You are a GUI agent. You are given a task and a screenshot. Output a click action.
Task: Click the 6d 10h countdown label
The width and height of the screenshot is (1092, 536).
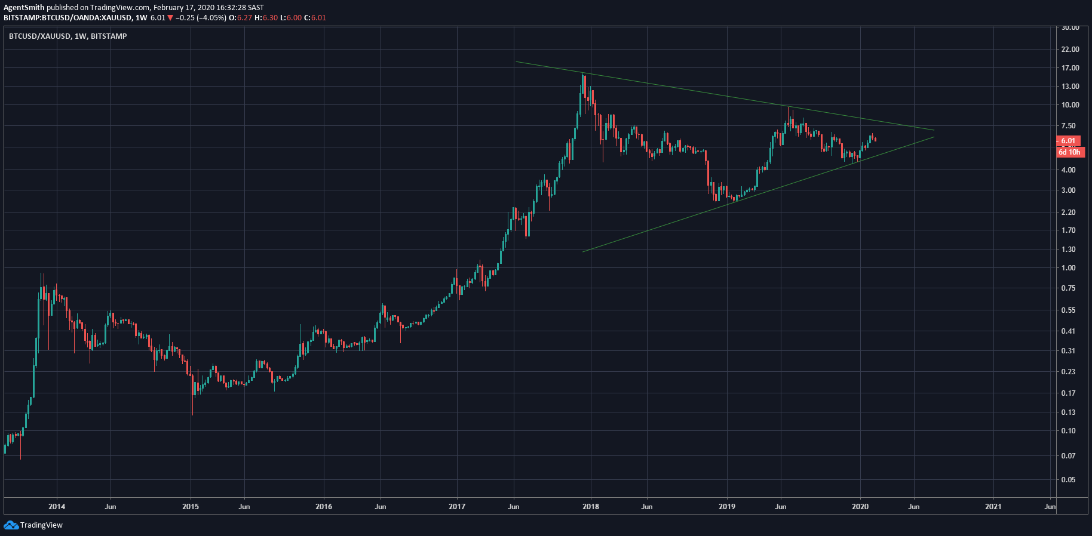1070,152
